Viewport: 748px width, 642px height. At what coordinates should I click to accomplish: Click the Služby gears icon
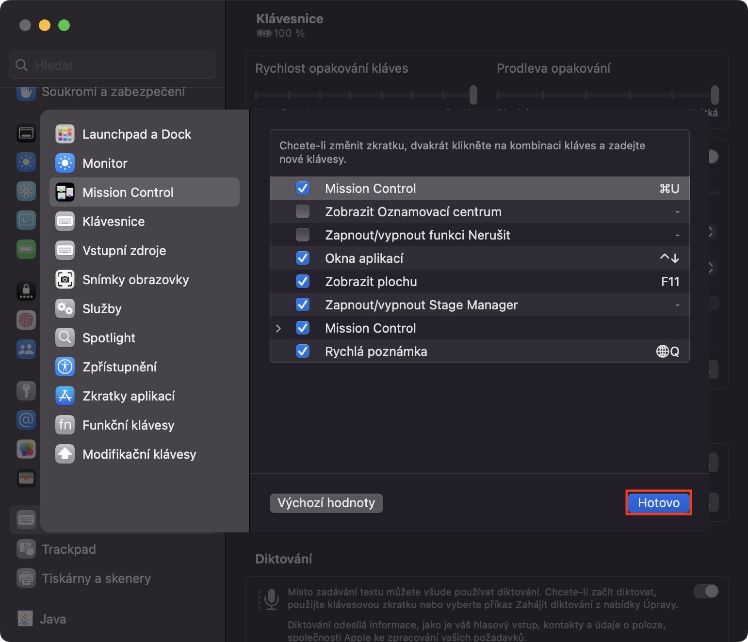point(65,309)
